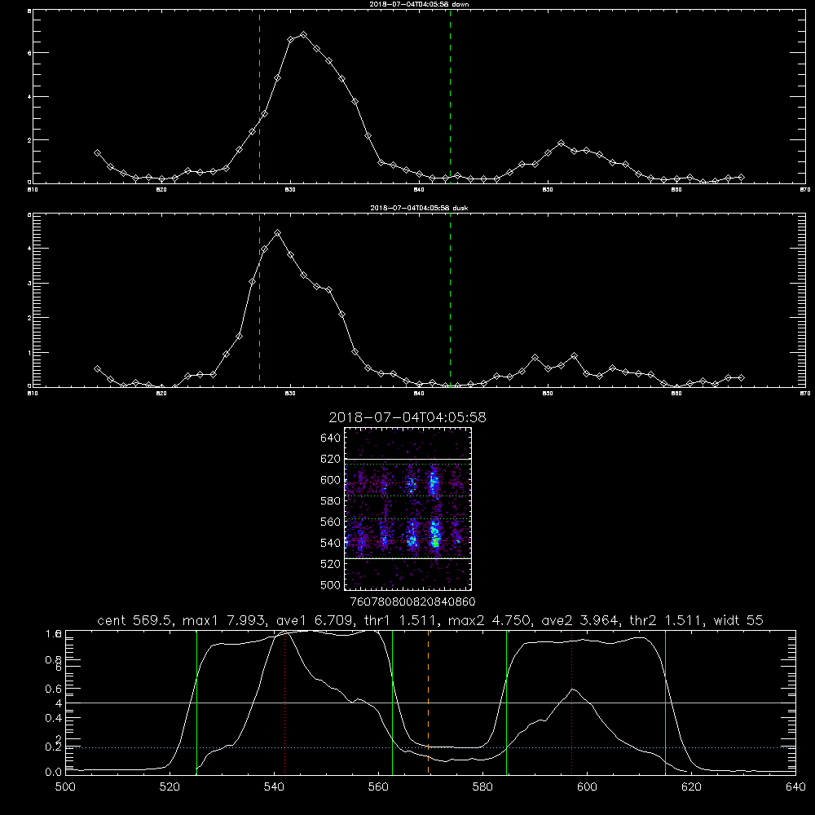Select the "thr2 1.511" value text

(665, 620)
